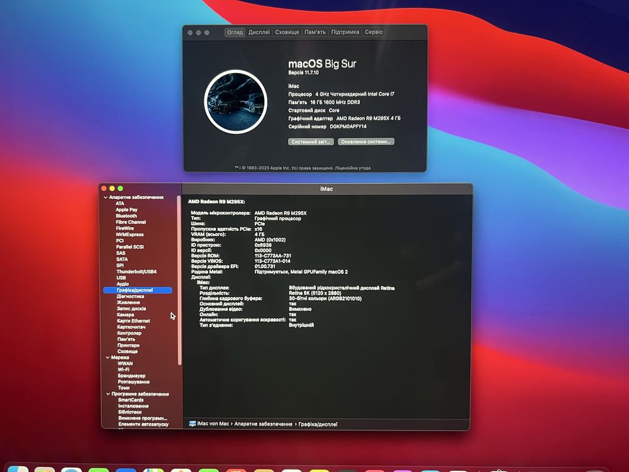Screen dimensions: 629x472
Task: Select Вимкнене програмн… in the sidebar
Action: tap(143, 419)
